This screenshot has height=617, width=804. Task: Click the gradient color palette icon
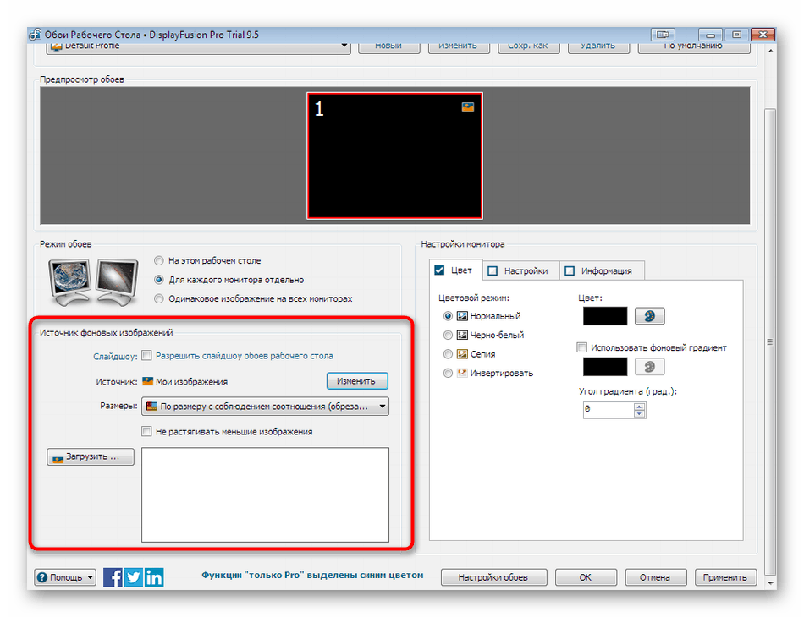[648, 366]
